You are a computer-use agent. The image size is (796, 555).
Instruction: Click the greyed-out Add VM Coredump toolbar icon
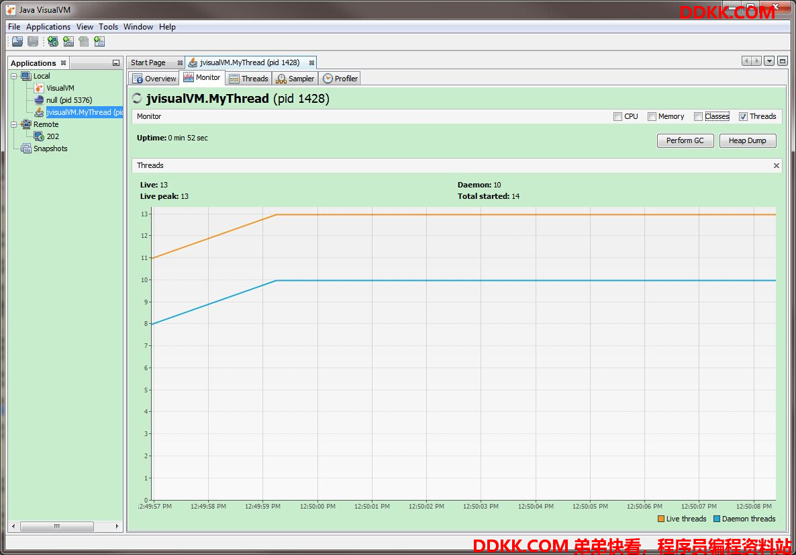(x=84, y=42)
